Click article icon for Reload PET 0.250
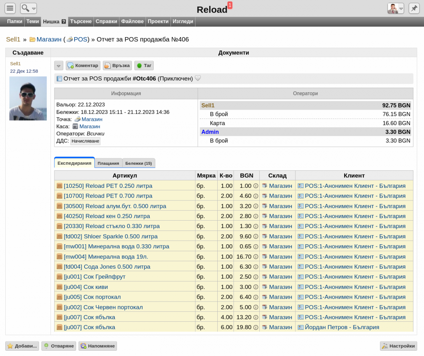The height and width of the screenshot is (356, 424). [59, 186]
